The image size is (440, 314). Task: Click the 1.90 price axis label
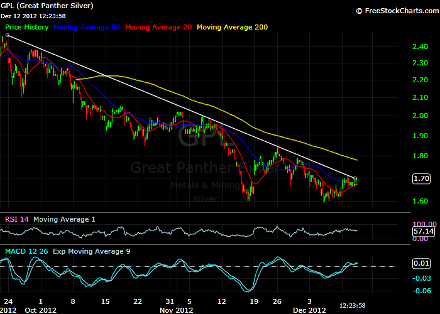pyautogui.click(x=420, y=136)
